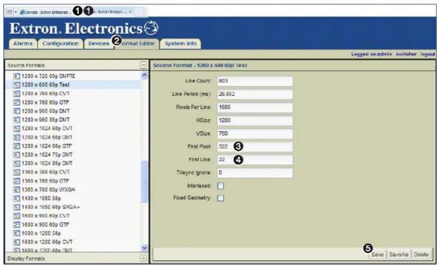Select 1600 x 900 60p GTF format
Viewport: 437px width, 265px height.
tap(46, 224)
